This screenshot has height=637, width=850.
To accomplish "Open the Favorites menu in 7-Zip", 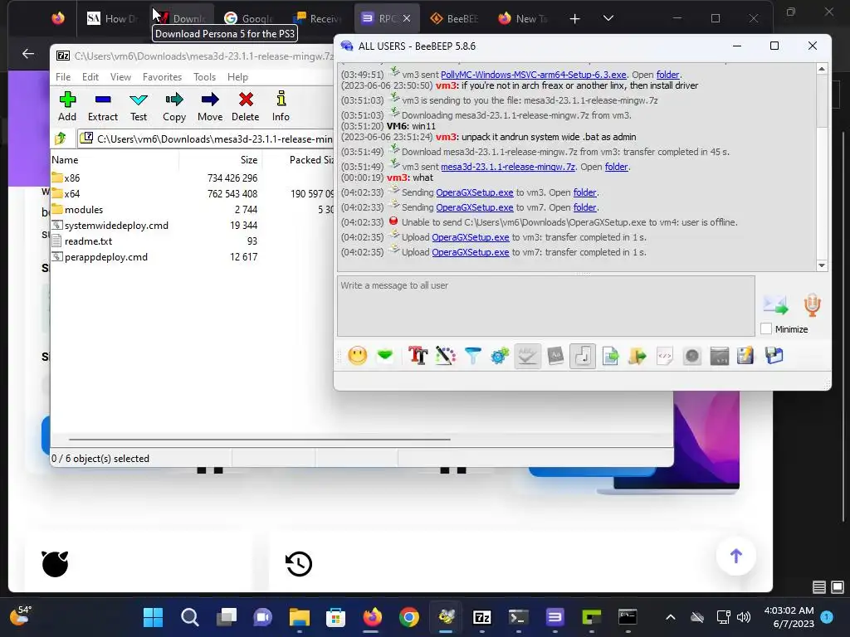I will point(162,77).
